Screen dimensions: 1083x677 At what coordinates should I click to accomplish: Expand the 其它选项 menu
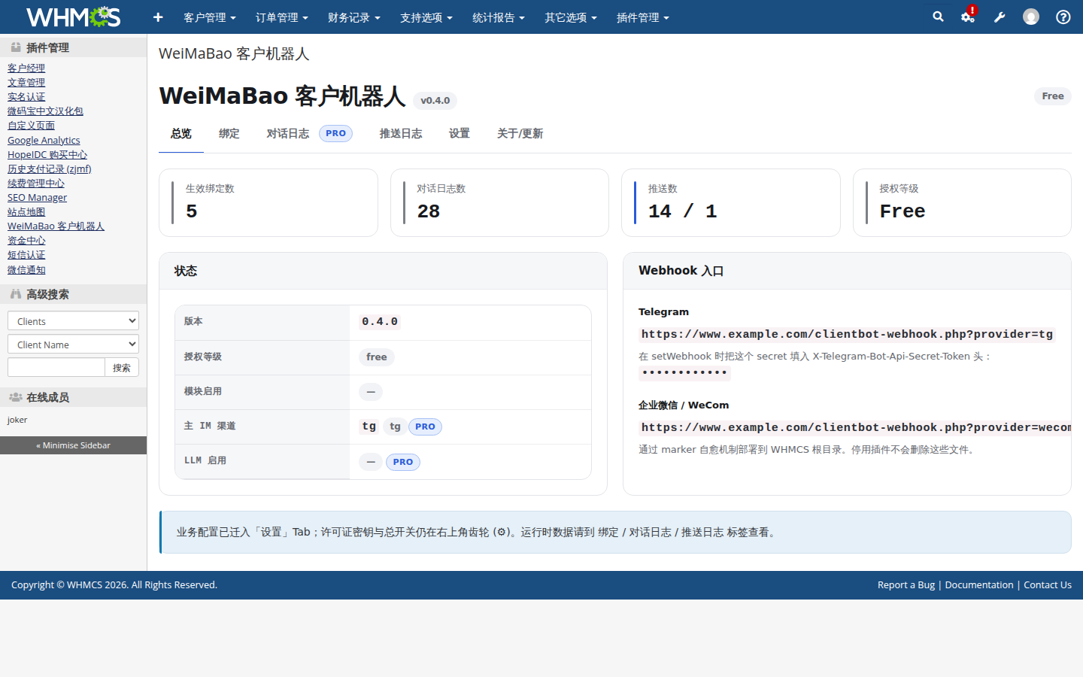pyautogui.click(x=571, y=17)
